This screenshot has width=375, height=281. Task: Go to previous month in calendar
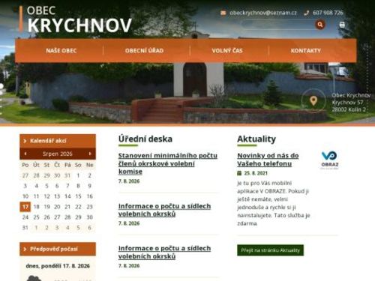[25, 154]
